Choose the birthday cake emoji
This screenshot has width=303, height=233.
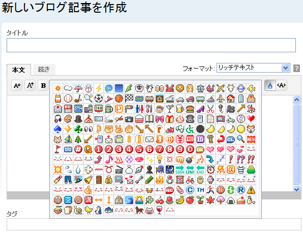point(180,119)
